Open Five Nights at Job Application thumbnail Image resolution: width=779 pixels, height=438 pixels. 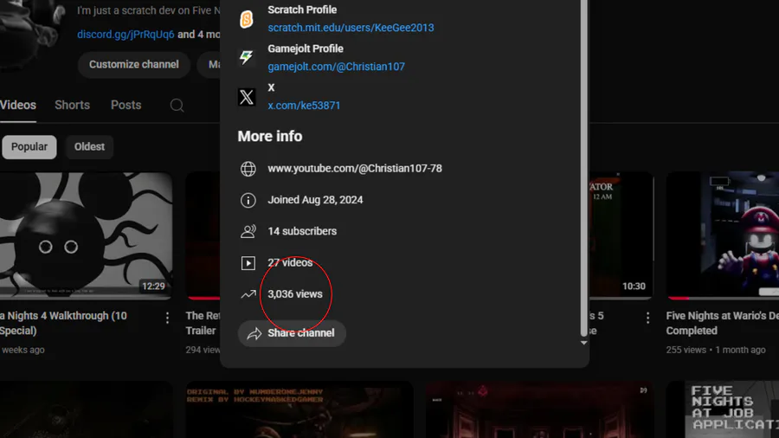[x=723, y=409]
